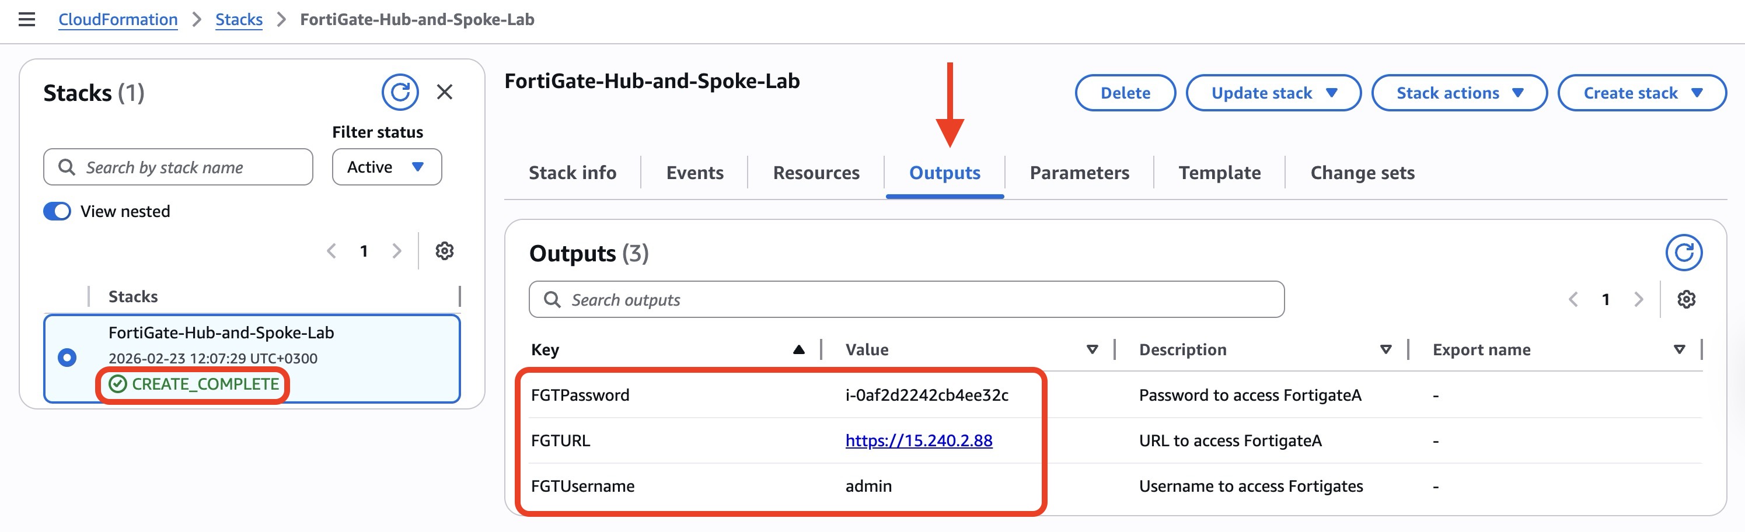Open the https://15.240.2.88 FGTURL link

[919, 440]
